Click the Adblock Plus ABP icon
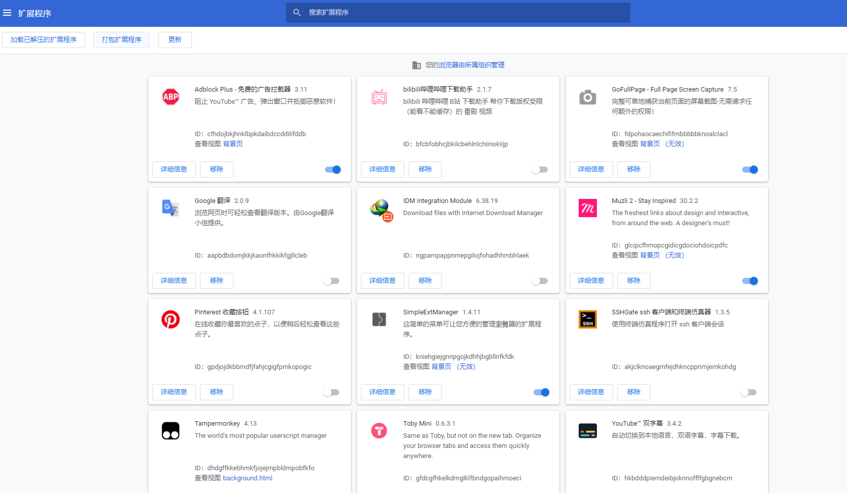This screenshot has height=493, width=847. [171, 96]
